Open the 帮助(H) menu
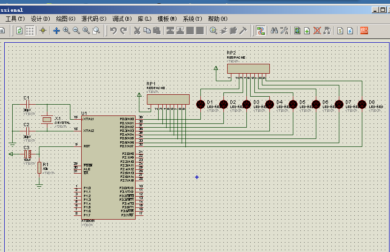This screenshot has width=390, height=252. point(218,19)
